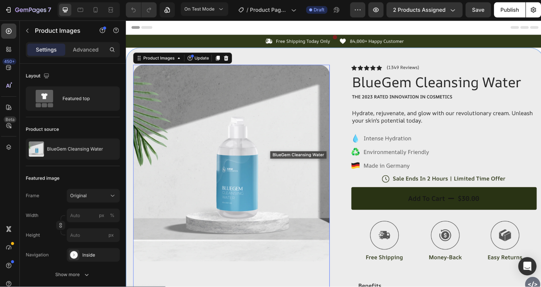Switch to desktop device view

tap(65, 10)
